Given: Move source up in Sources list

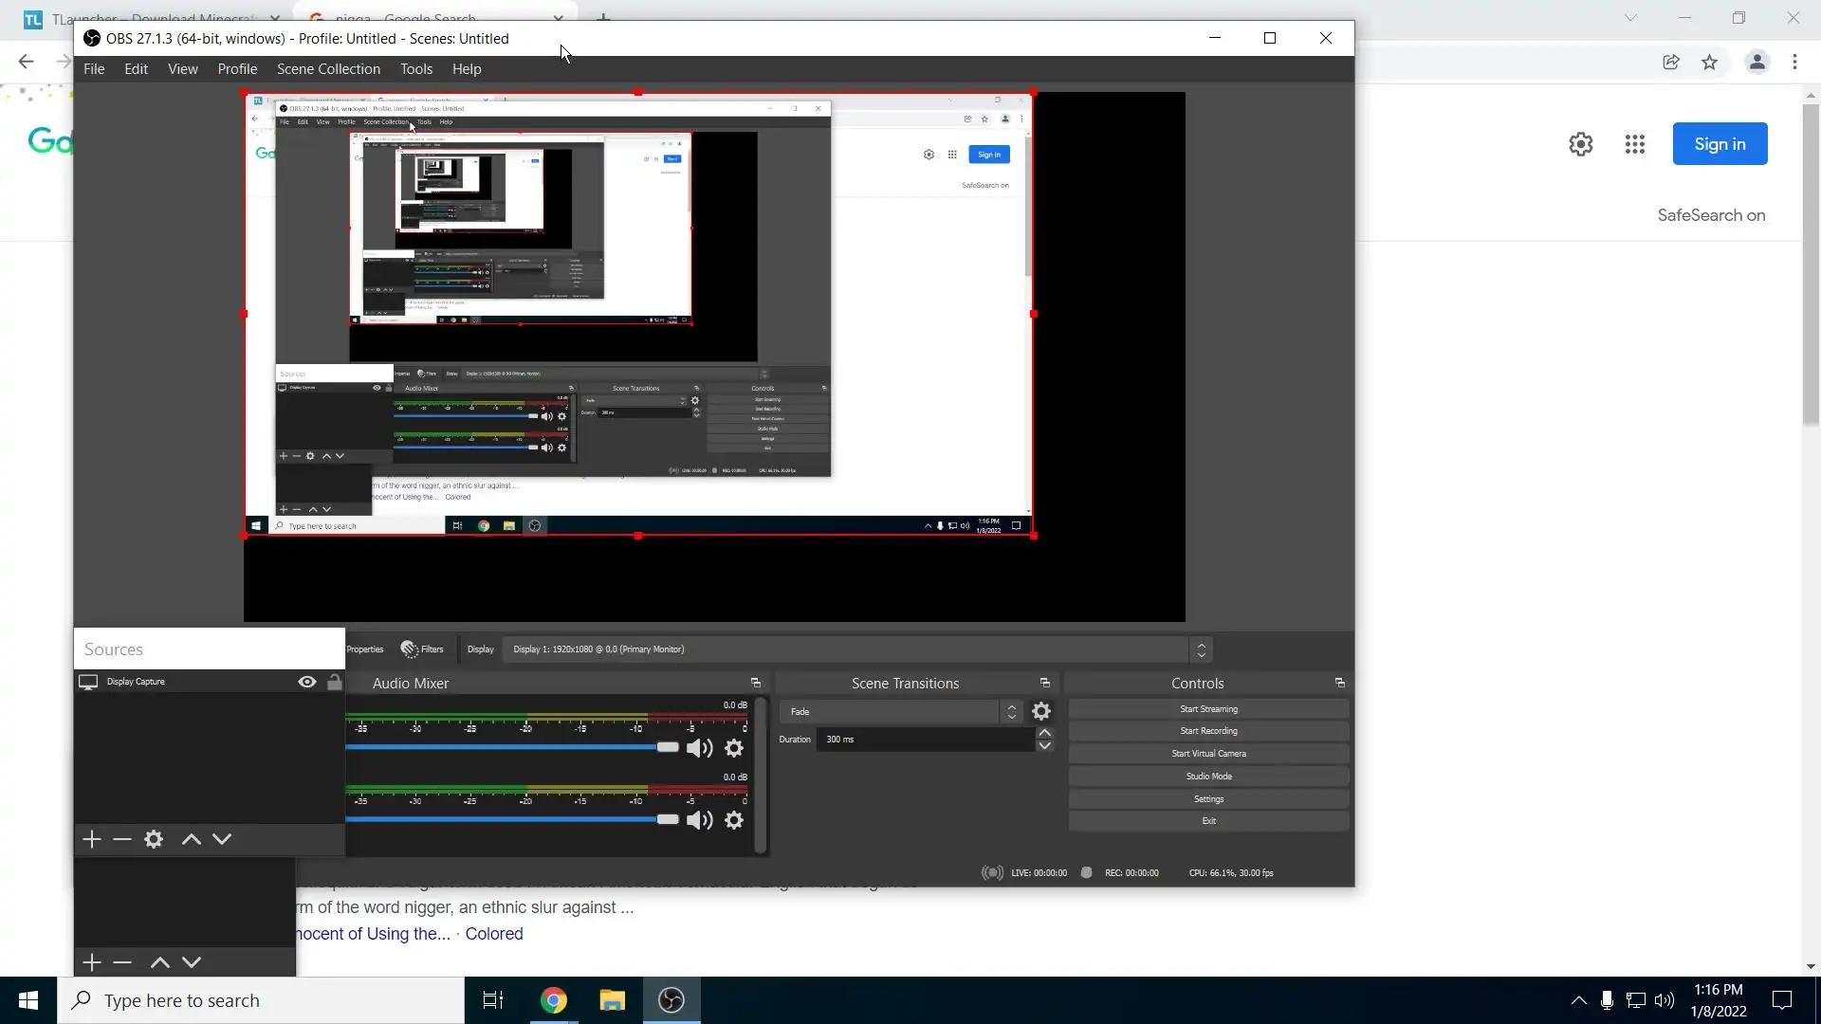Looking at the screenshot, I should pyautogui.click(x=191, y=839).
